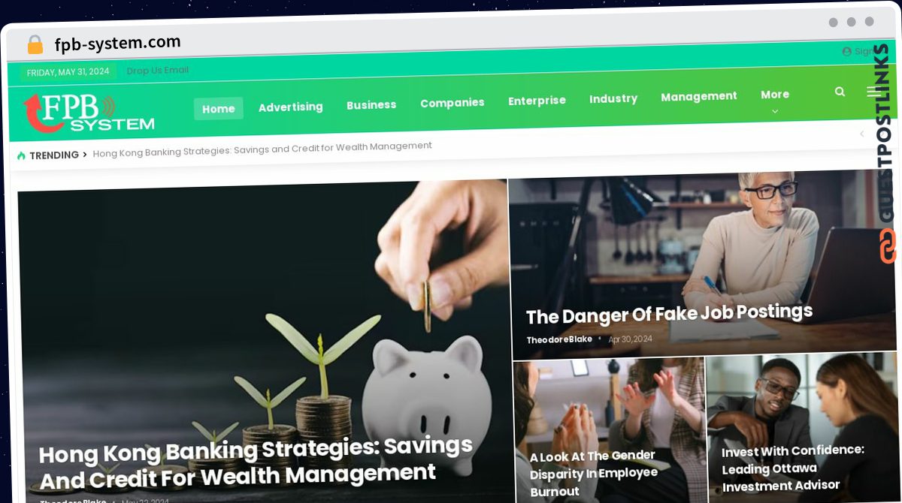This screenshot has width=902, height=503.
Task: Click the Drop Us Email link
Action: (x=158, y=71)
